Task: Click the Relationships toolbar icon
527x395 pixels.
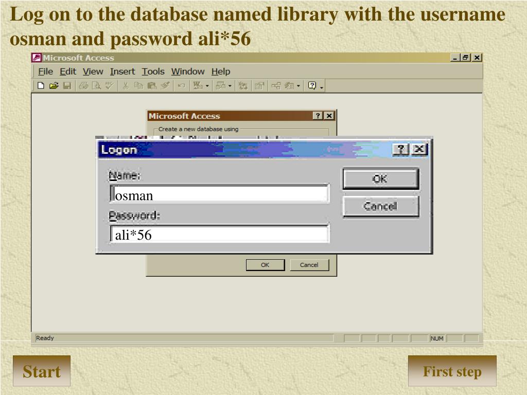Action: 276,86
